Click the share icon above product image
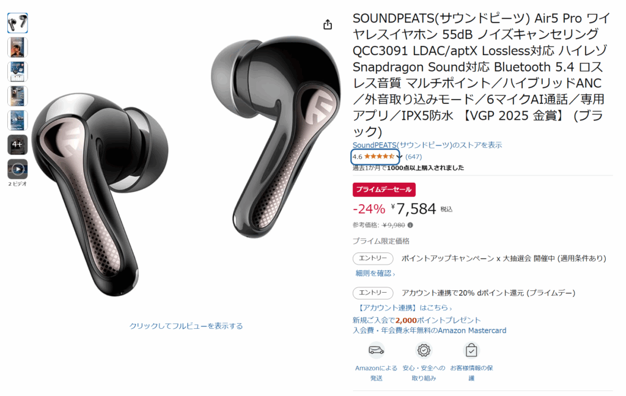626x396 pixels. coord(328,24)
